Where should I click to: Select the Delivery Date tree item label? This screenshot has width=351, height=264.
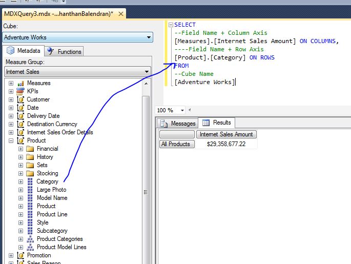(44, 116)
